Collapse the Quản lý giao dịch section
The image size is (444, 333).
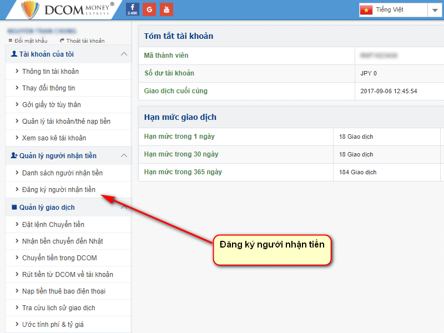click(124, 207)
